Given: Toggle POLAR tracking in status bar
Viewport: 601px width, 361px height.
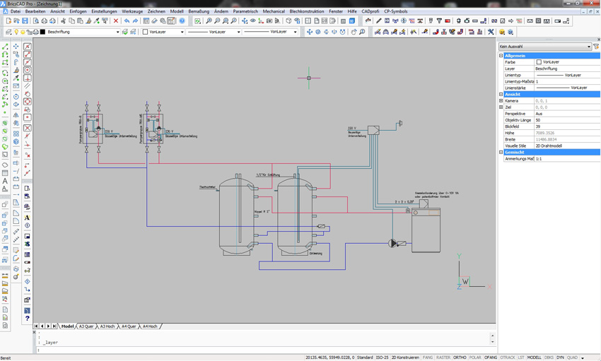Looking at the screenshot, I should coord(475,357).
